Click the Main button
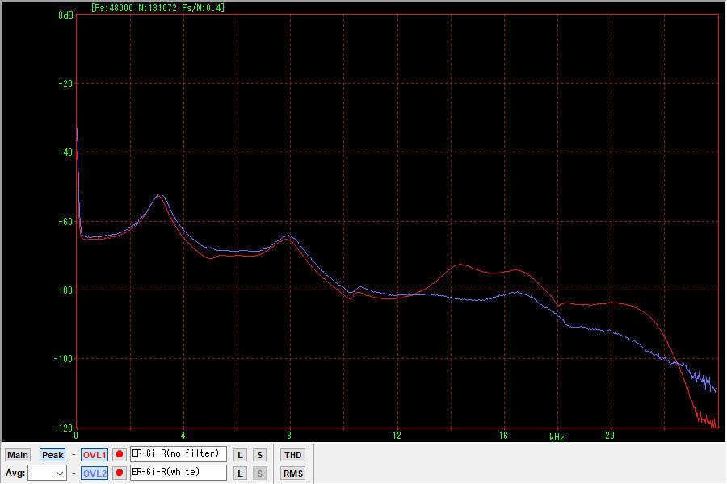 pos(18,455)
